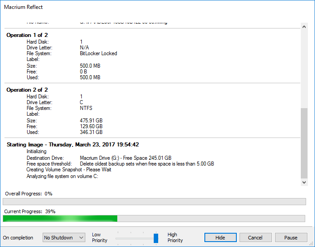Click the 'On completion' label
The height and width of the screenshot is (247, 315).
(18, 238)
